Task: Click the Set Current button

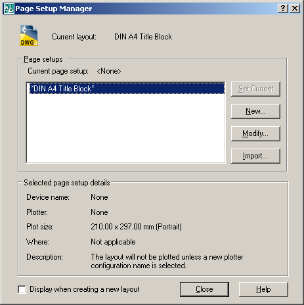Action: (x=255, y=89)
